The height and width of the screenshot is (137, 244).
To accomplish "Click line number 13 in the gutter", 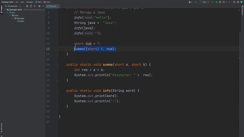I will coord(48,49).
